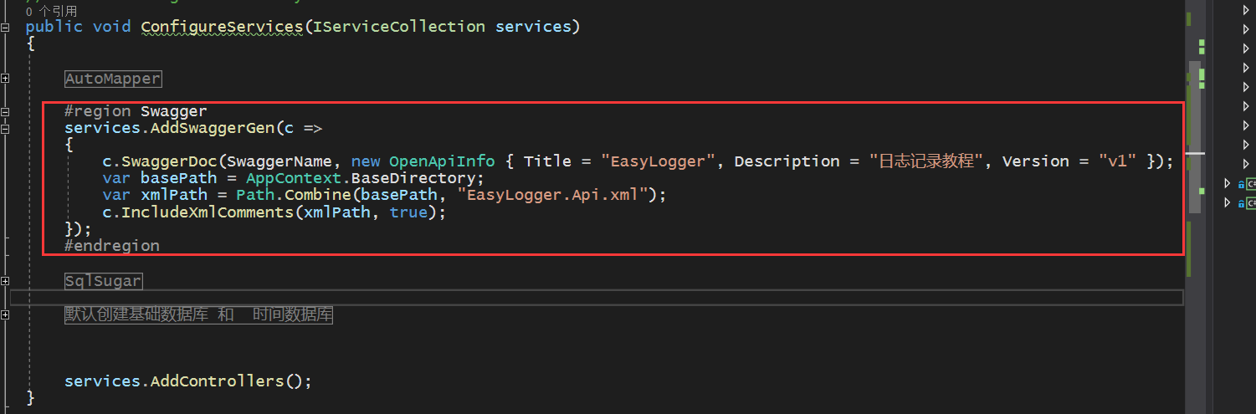Click the #endregion directive

(x=112, y=246)
